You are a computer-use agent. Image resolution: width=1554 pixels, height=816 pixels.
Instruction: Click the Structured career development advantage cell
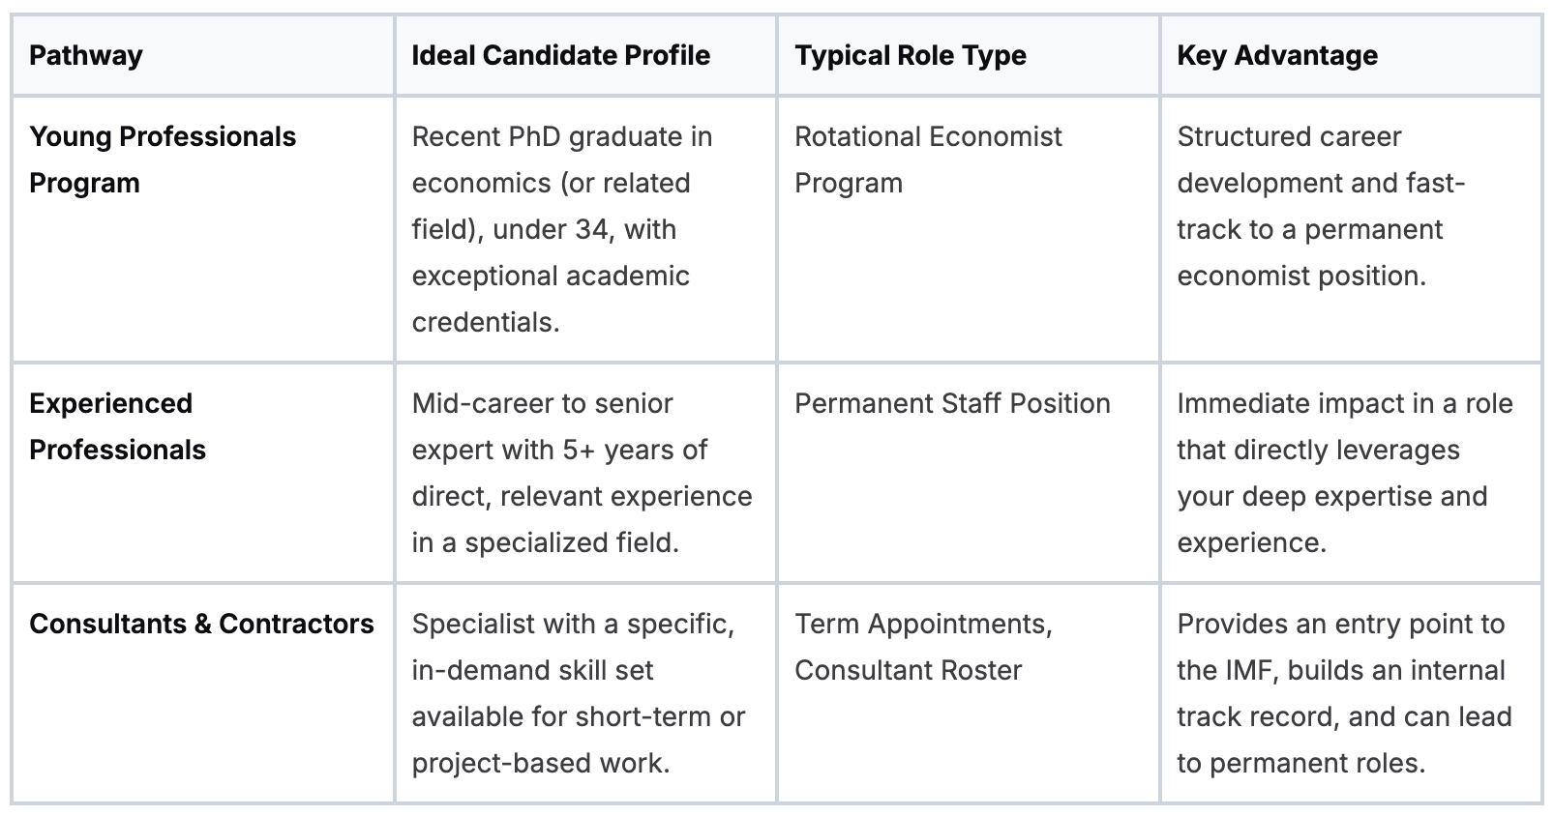[x=1320, y=206]
